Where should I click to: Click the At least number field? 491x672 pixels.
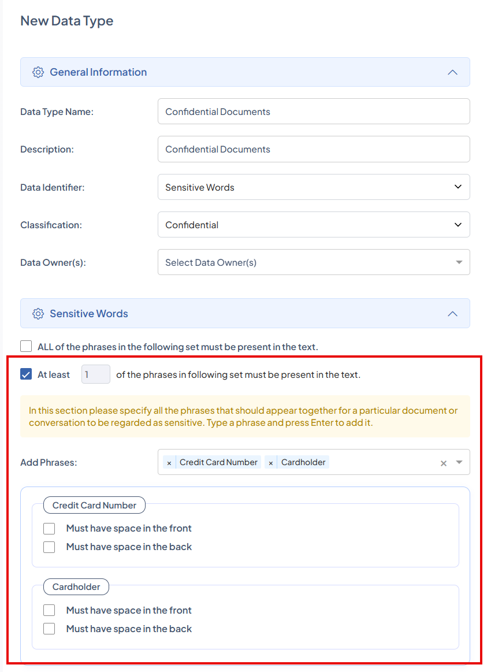(95, 374)
